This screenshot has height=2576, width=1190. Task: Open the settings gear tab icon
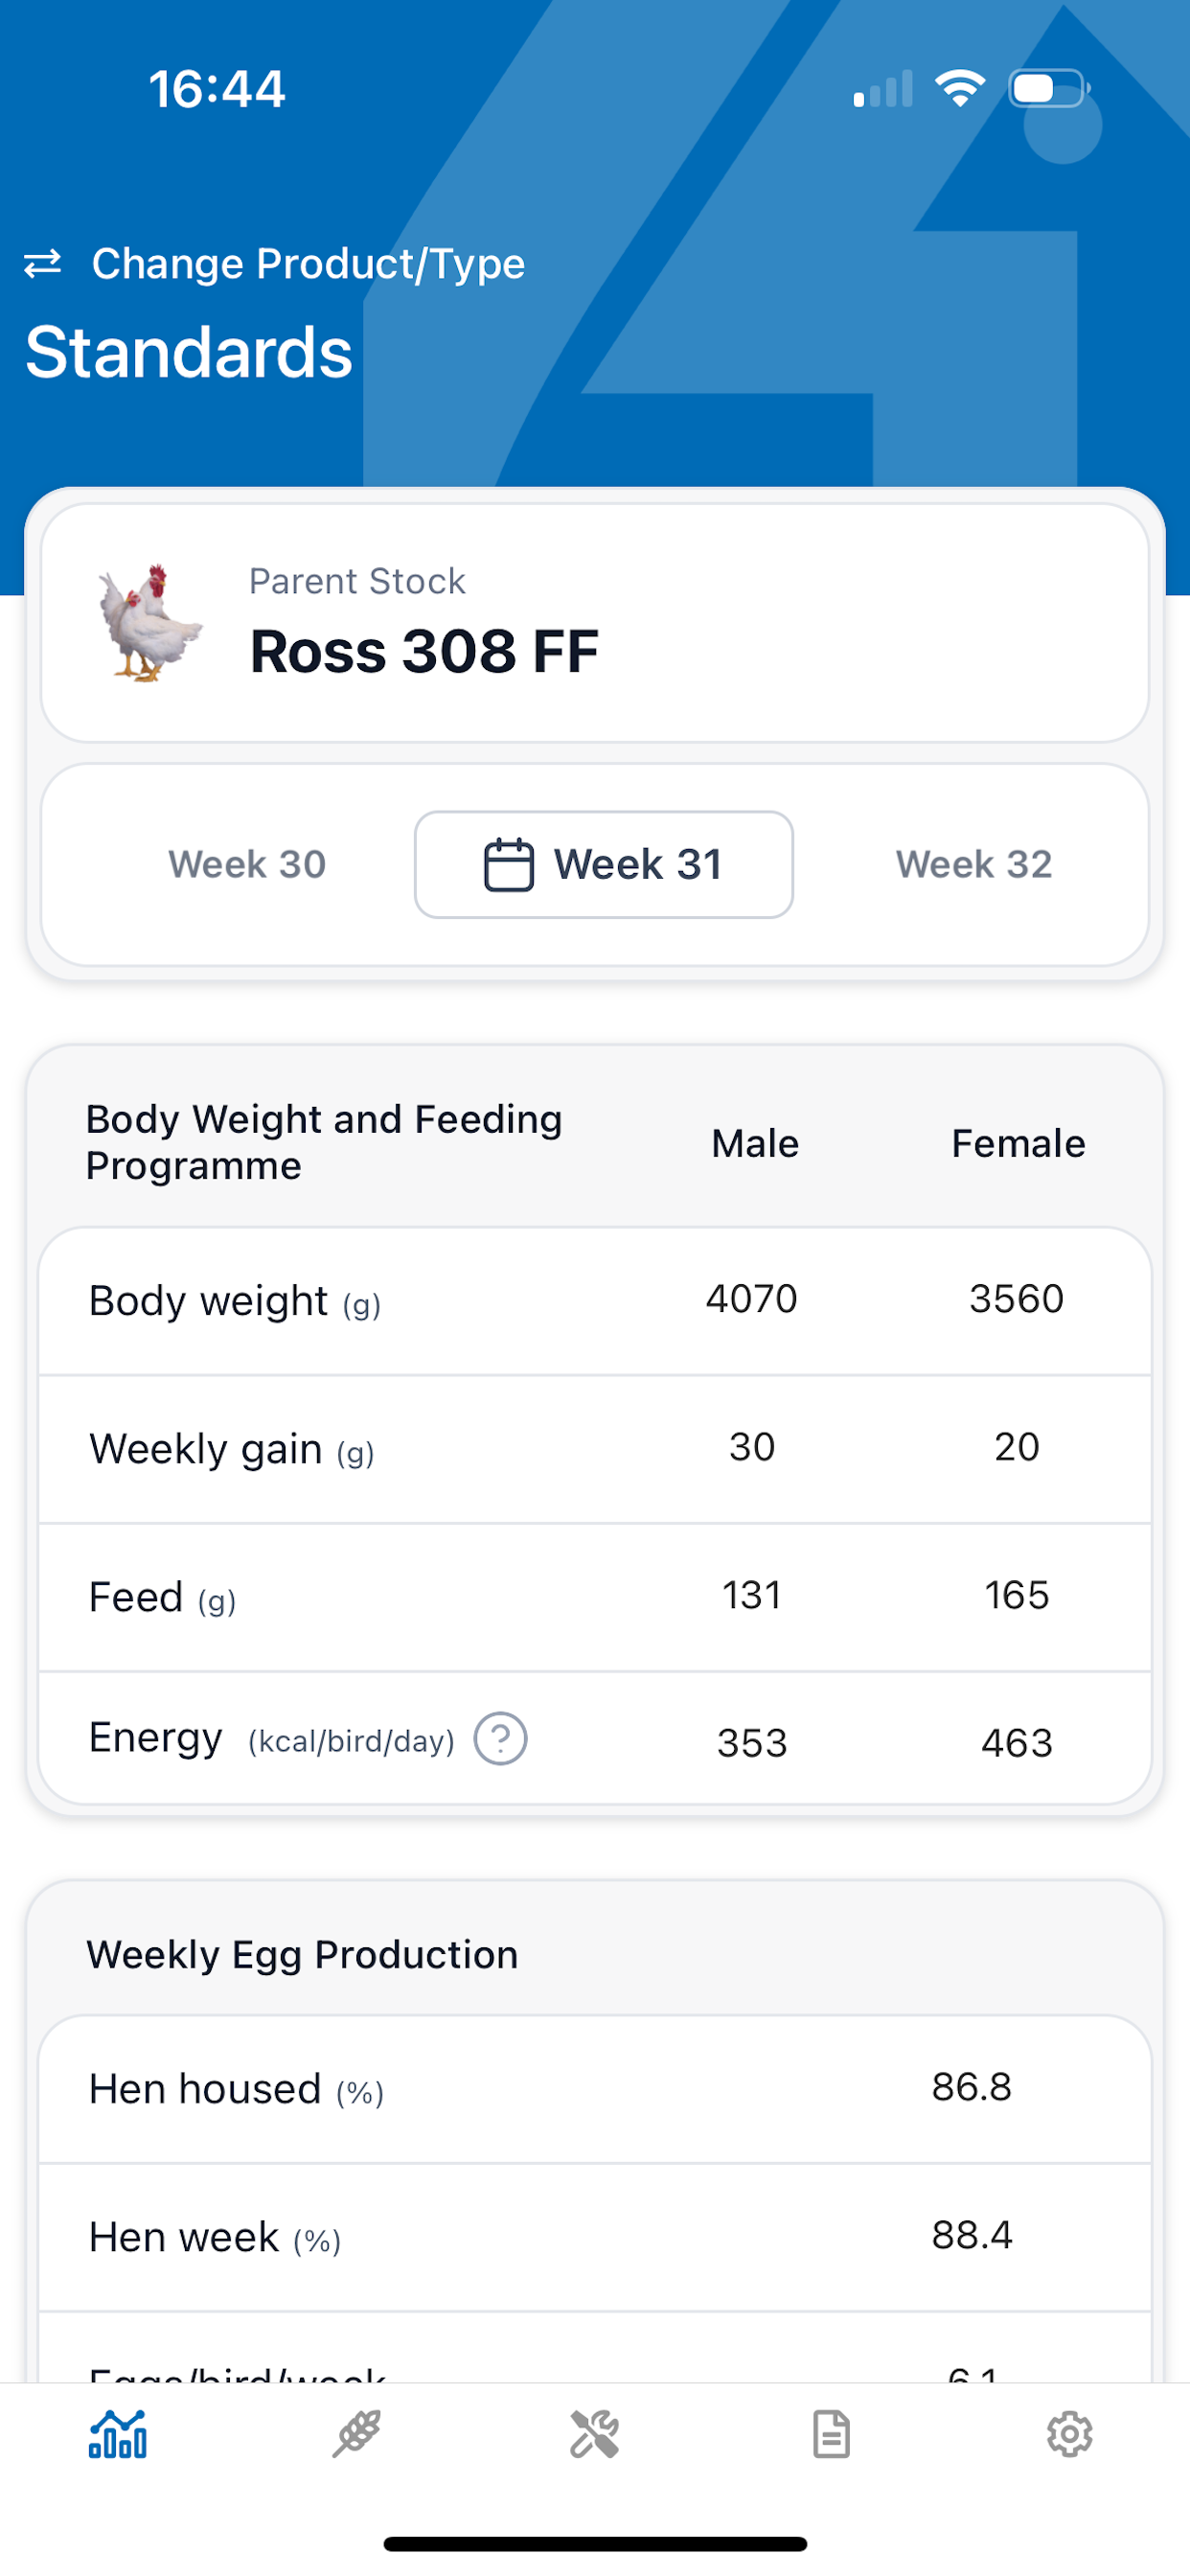[1069, 2433]
